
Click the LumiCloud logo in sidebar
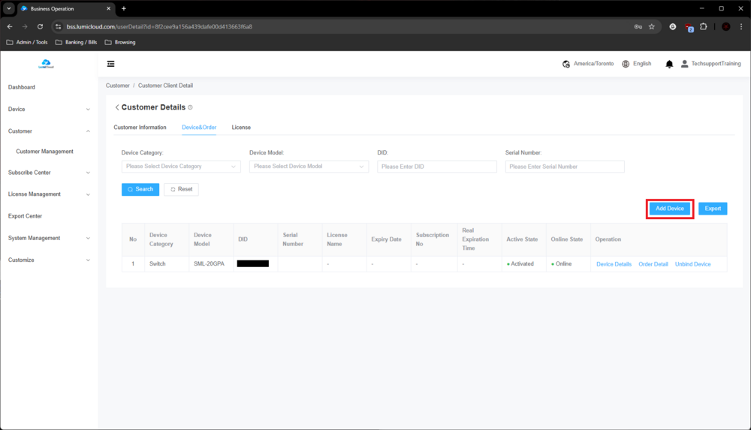47,65
